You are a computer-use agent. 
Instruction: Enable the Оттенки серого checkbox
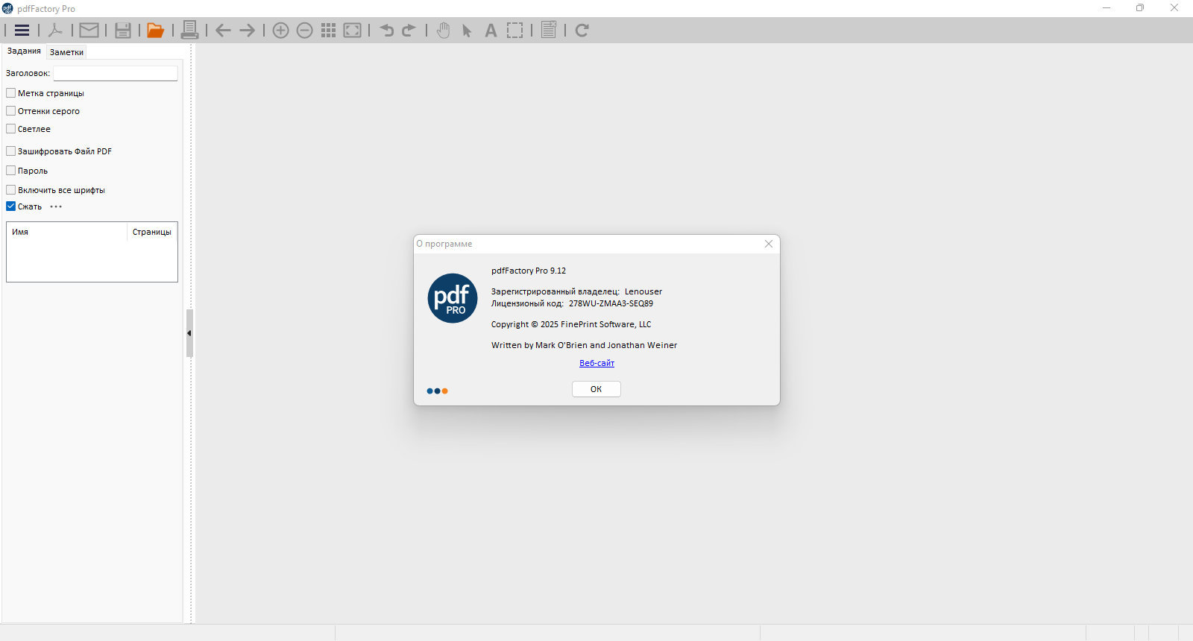tap(11, 111)
